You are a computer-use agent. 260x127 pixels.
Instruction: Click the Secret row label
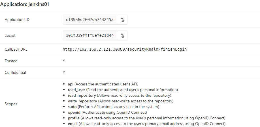10,35
